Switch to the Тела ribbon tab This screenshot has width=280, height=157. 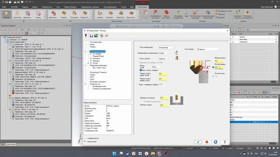point(58,7)
